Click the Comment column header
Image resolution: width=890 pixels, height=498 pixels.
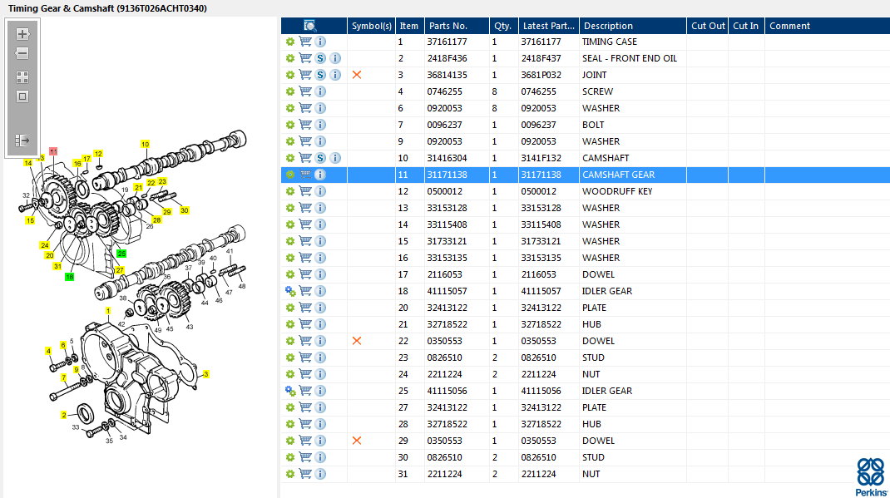point(827,26)
